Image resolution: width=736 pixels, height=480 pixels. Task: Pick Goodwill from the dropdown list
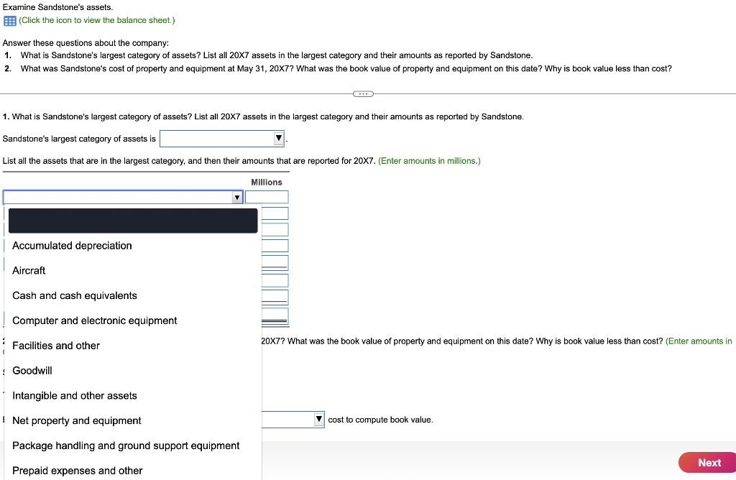(x=133, y=371)
